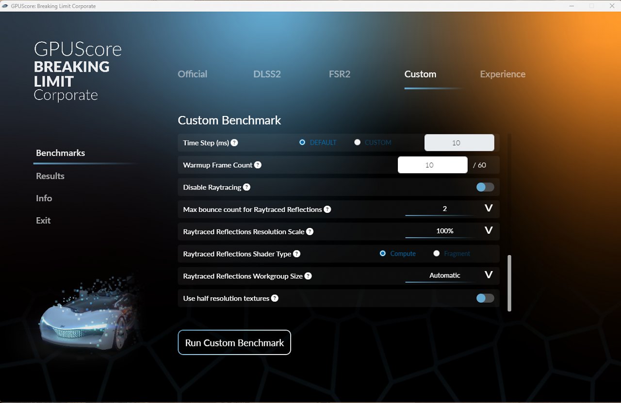Image resolution: width=621 pixels, height=403 pixels.
Task: Click the Warmup Frame Count label
Action: tap(217, 165)
